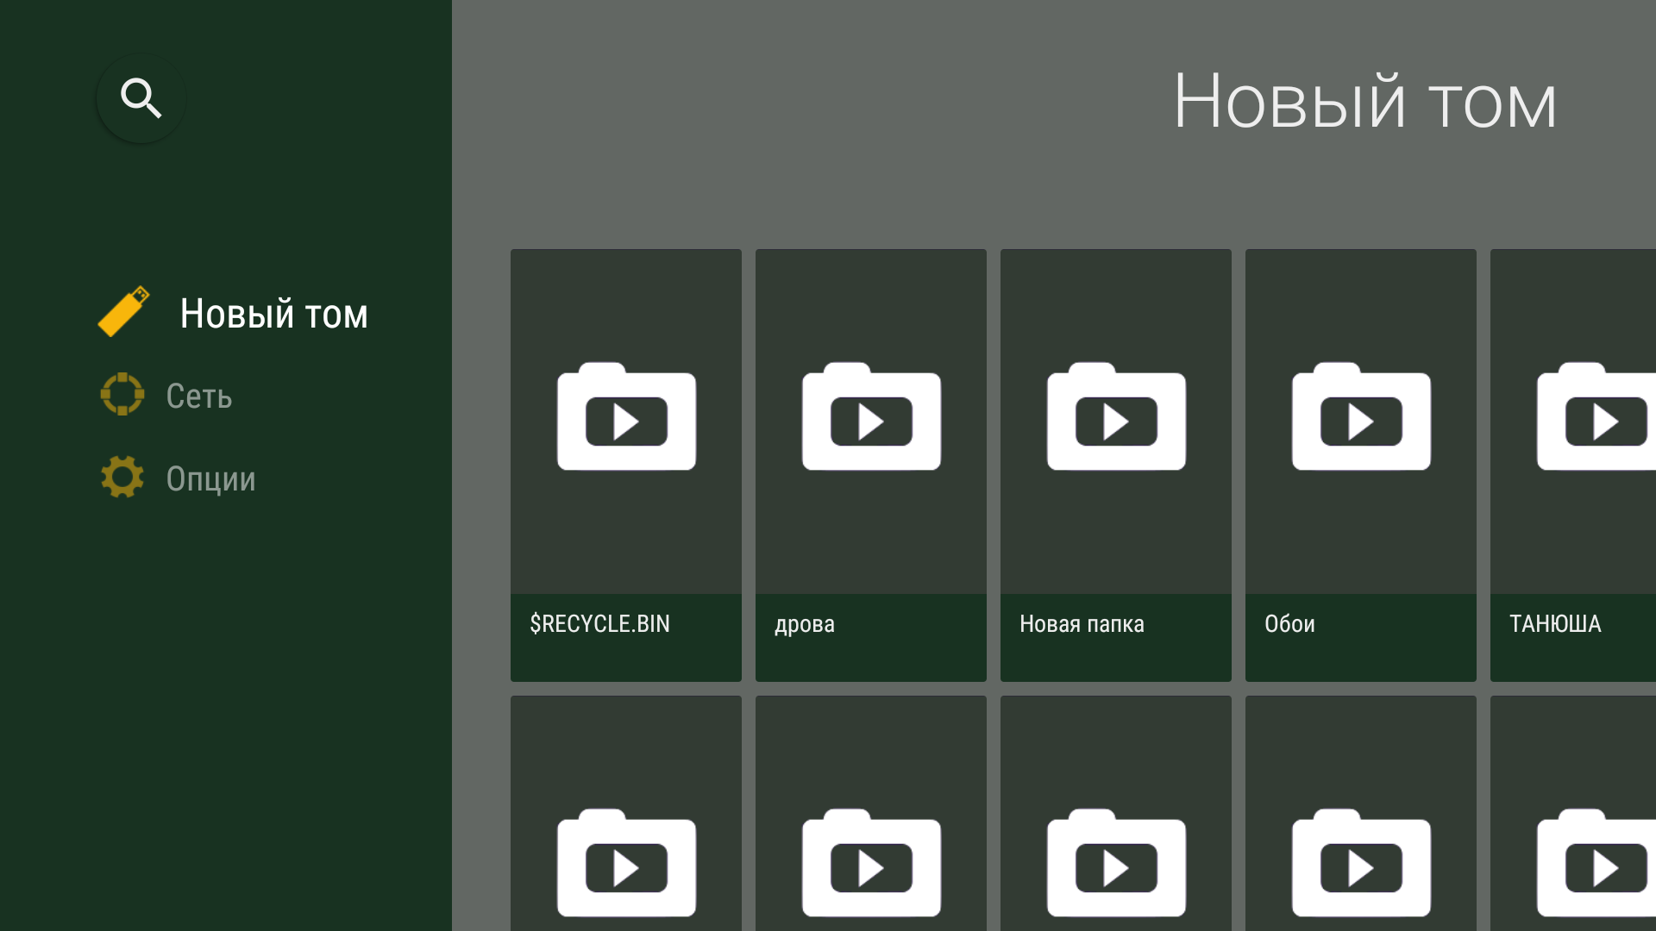Open the Опции menu entry

210,479
